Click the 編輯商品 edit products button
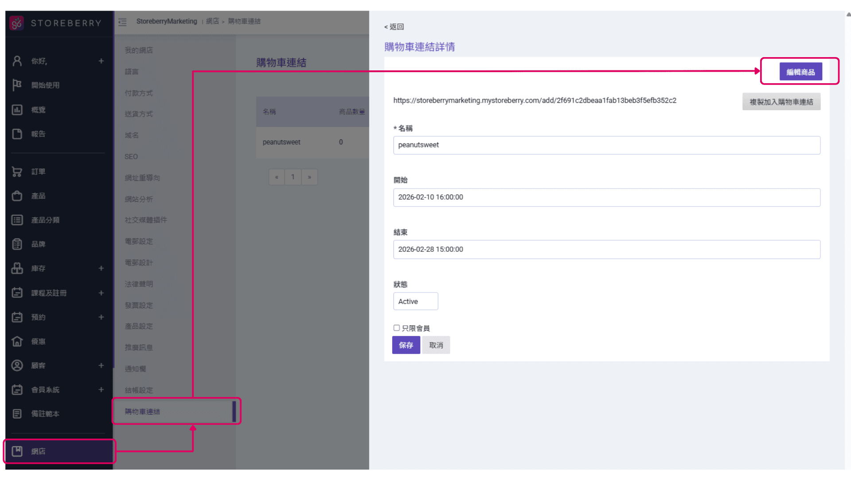Image resolution: width=851 pixels, height=478 pixels. (800, 72)
